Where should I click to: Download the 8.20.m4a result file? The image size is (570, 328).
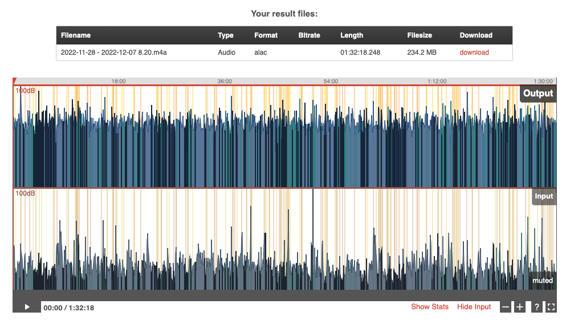474,52
